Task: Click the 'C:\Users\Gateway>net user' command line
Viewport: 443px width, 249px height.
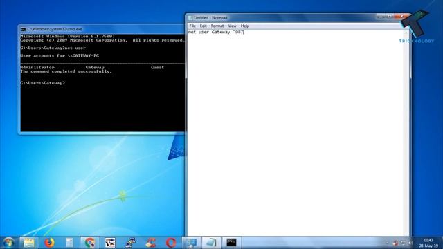Action: click(53, 48)
